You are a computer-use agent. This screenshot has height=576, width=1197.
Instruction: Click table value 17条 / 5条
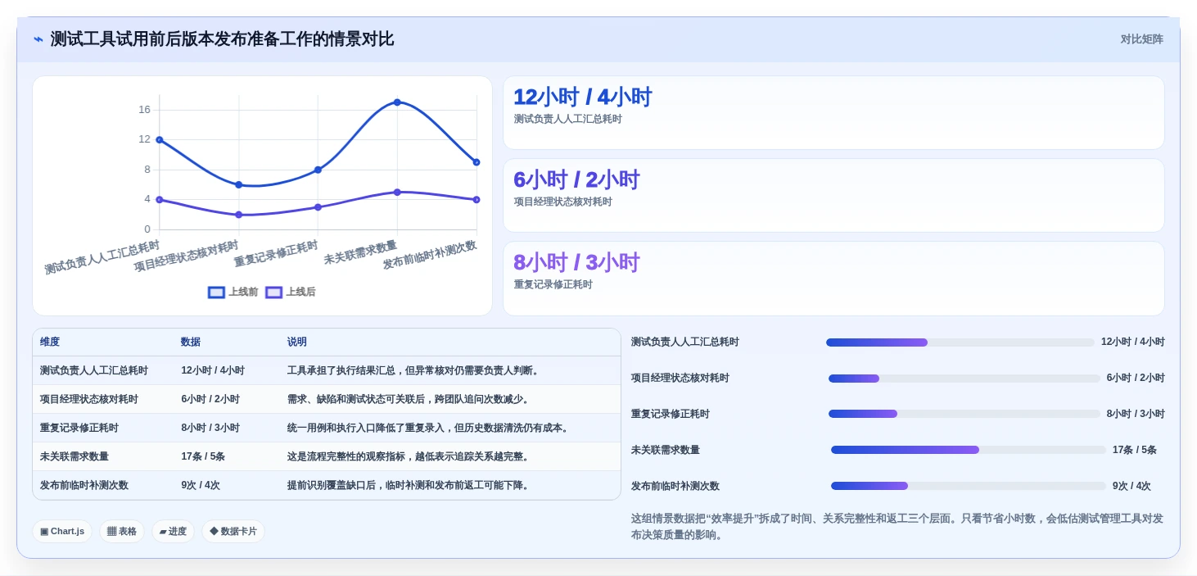[x=203, y=457]
